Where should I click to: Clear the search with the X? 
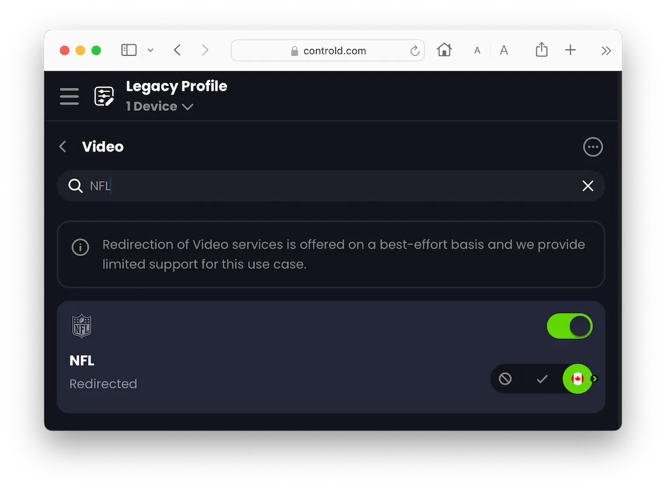(x=587, y=186)
